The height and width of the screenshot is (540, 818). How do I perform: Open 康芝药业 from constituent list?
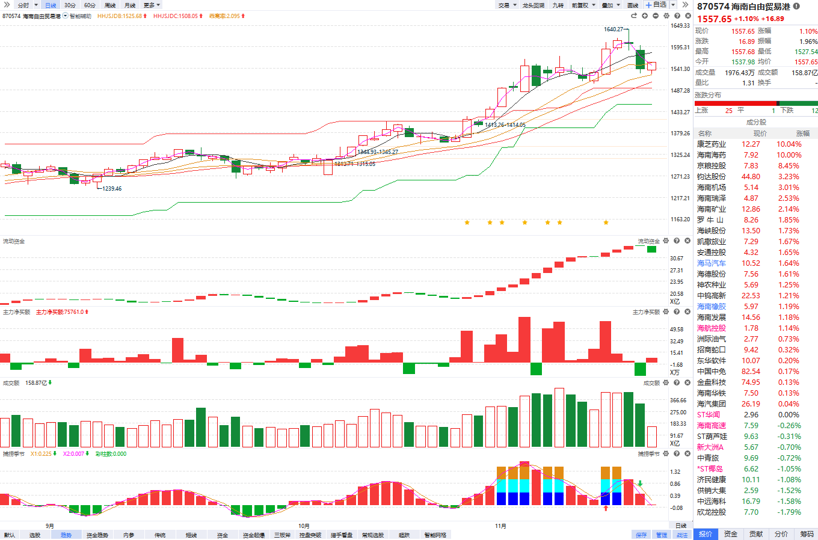click(x=711, y=144)
